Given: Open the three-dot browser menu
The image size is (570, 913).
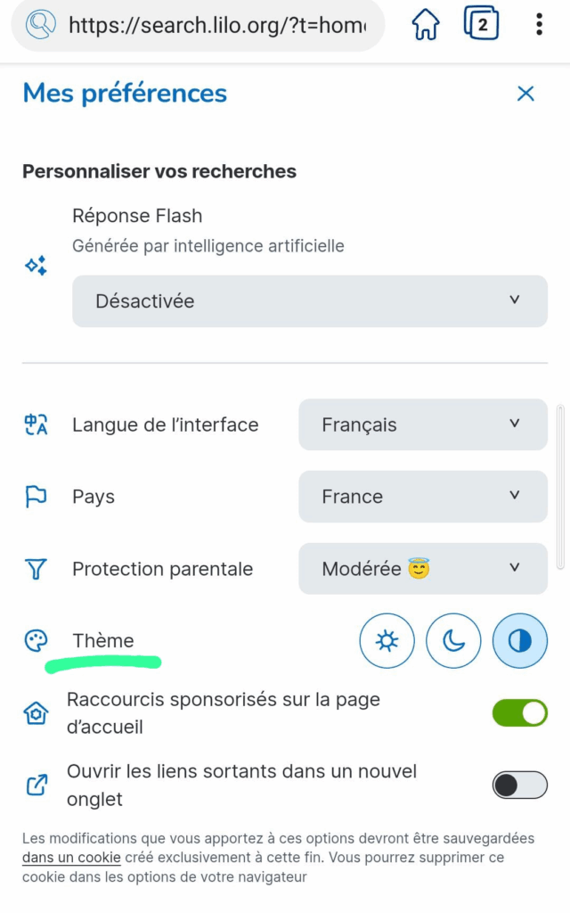Looking at the screenshot, I should click(x=539, y=24).
